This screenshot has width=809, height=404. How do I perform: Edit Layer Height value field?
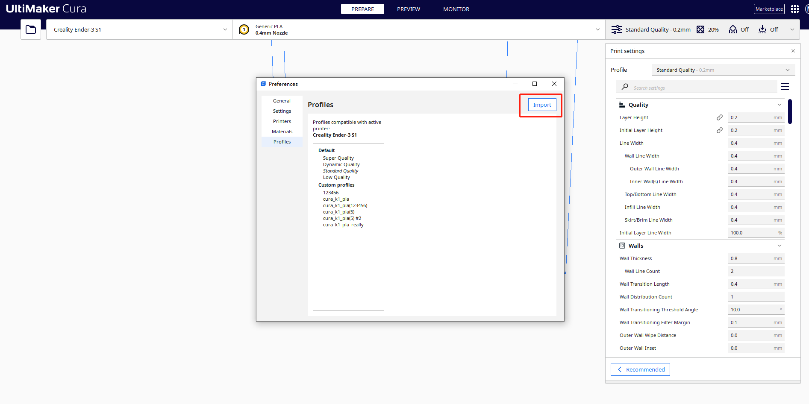tap(756, 117)
